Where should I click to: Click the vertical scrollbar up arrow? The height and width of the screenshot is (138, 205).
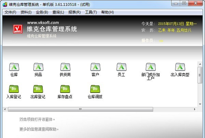click(x=200, y=64)
